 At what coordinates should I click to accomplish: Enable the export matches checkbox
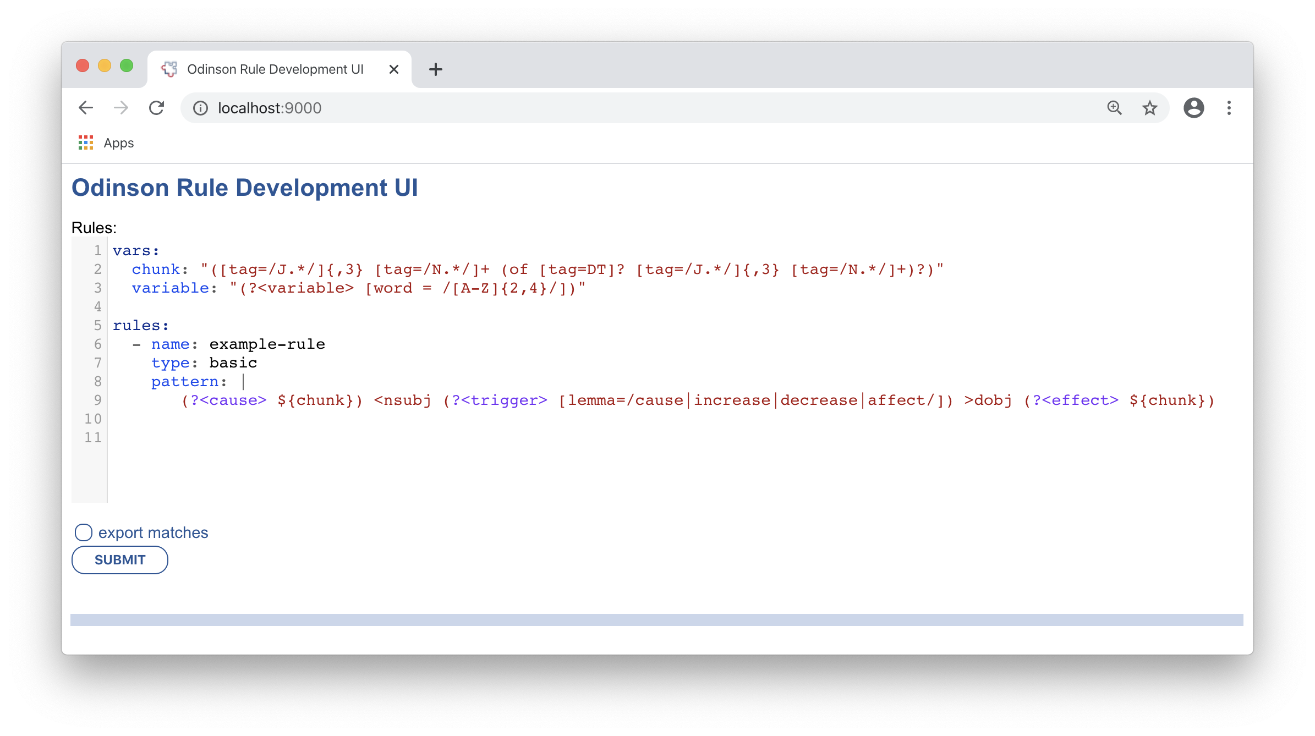(84, 532)
